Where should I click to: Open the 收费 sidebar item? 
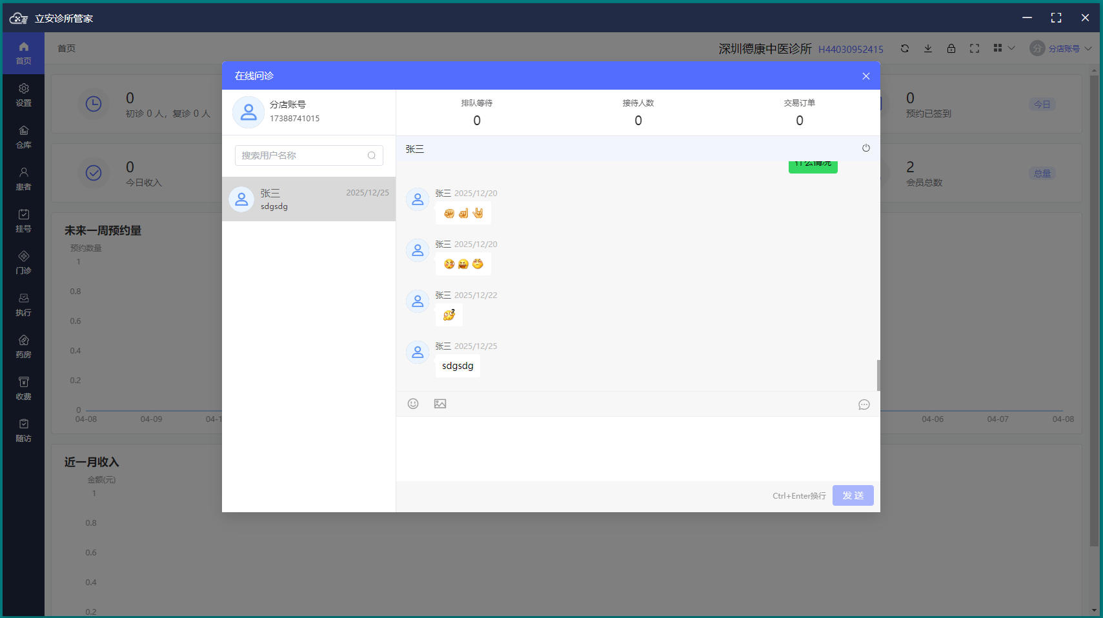pos(24,388)
